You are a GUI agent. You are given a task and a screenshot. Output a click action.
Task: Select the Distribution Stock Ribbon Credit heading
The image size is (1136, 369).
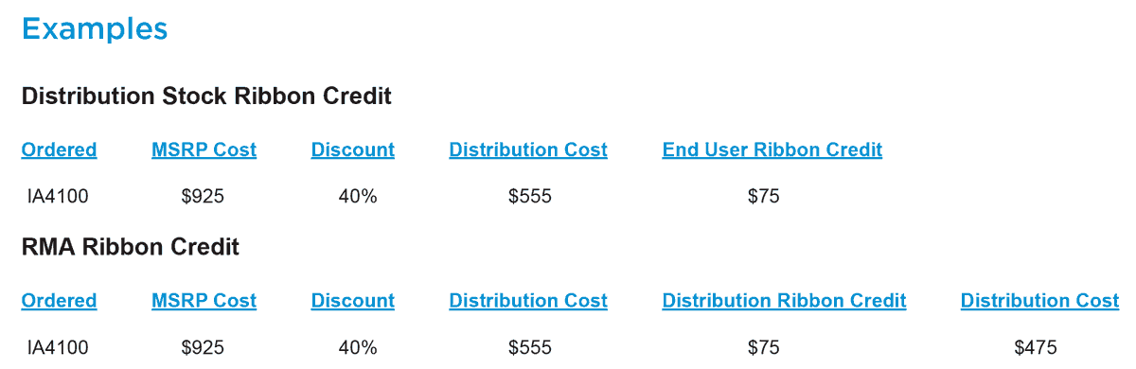point(206,97)
